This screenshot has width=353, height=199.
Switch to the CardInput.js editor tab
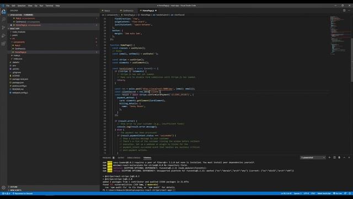(x=128, y=11)
